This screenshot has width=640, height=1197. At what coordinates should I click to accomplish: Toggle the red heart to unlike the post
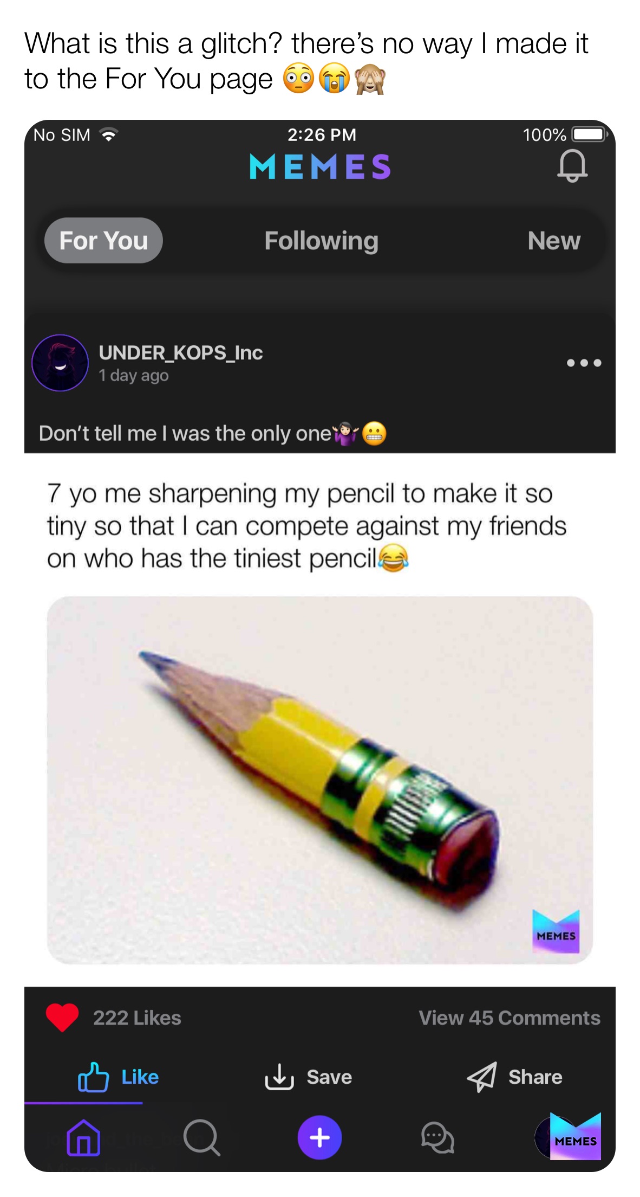pos(63,1015)
